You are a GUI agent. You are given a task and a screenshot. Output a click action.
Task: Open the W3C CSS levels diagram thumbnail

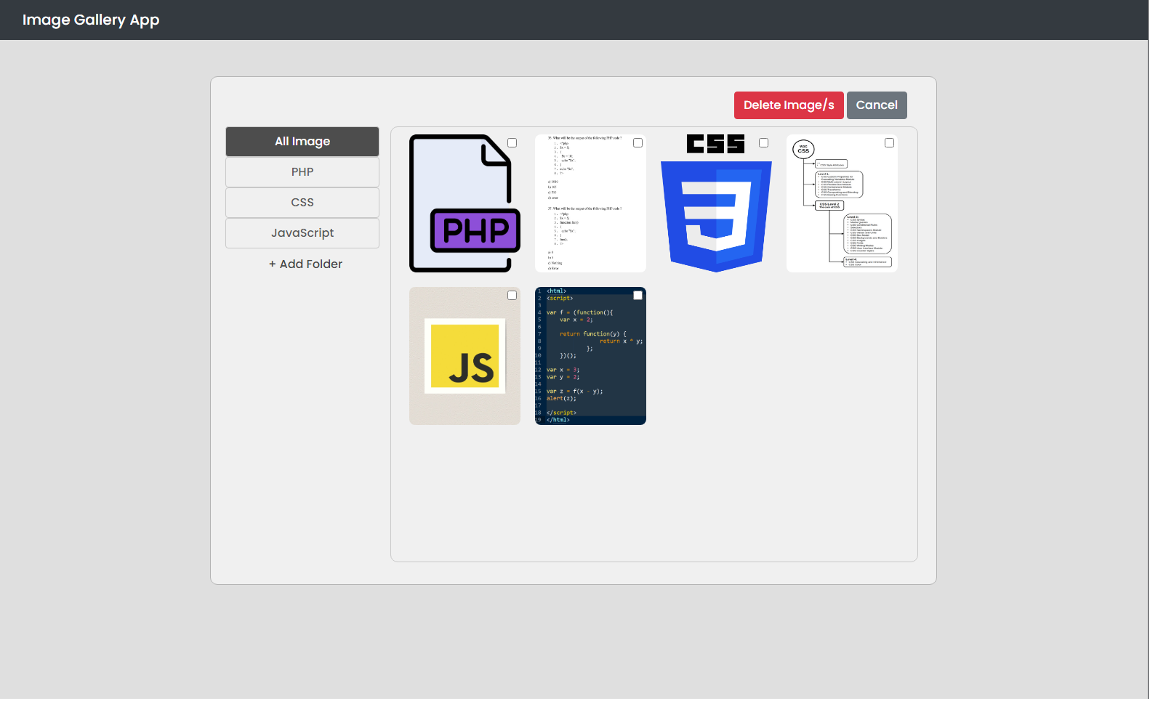(x=843, y=203)
